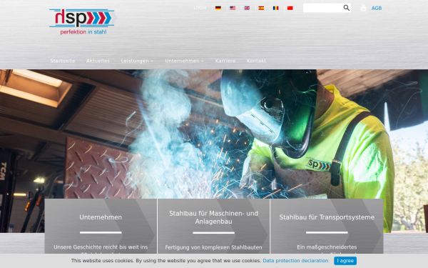Open the Unternehmen tile heading
The image size is (428, 268).
(101, 217)
